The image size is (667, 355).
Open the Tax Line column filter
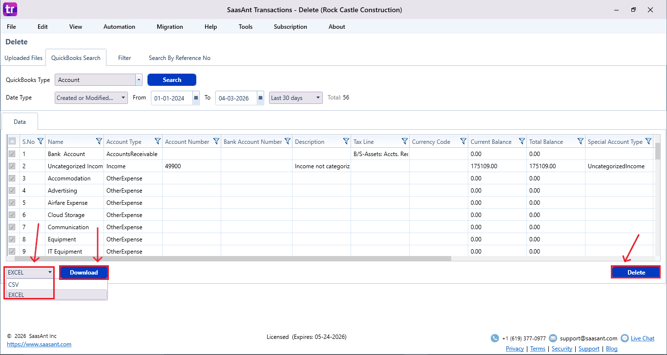point(404,141)
